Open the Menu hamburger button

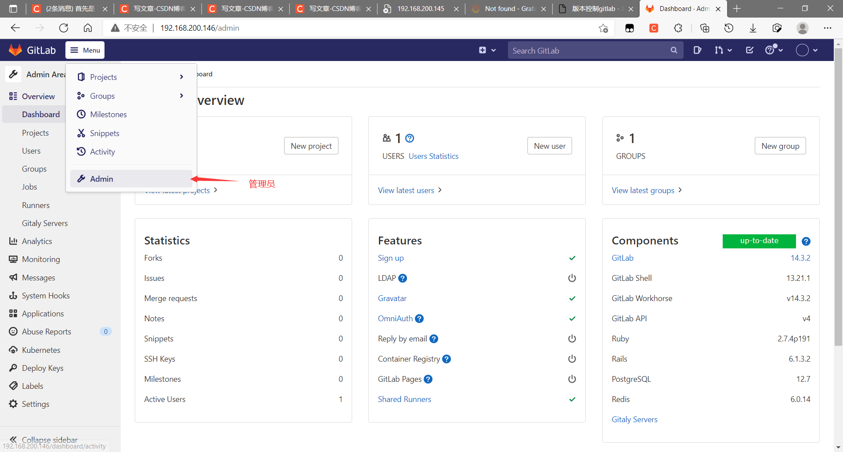(85, 50)
